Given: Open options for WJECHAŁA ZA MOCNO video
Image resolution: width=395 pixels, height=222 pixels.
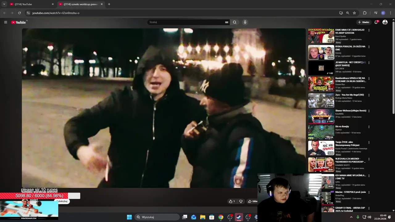Looking at the screenshot, I should 369,159.
